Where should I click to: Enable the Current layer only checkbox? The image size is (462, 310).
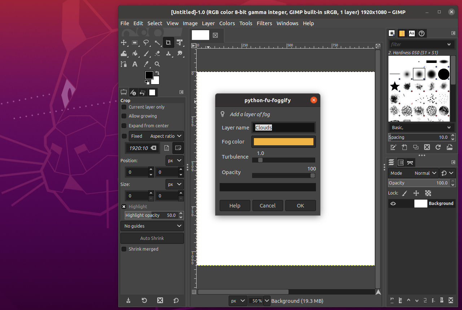(x=124, y=107)
